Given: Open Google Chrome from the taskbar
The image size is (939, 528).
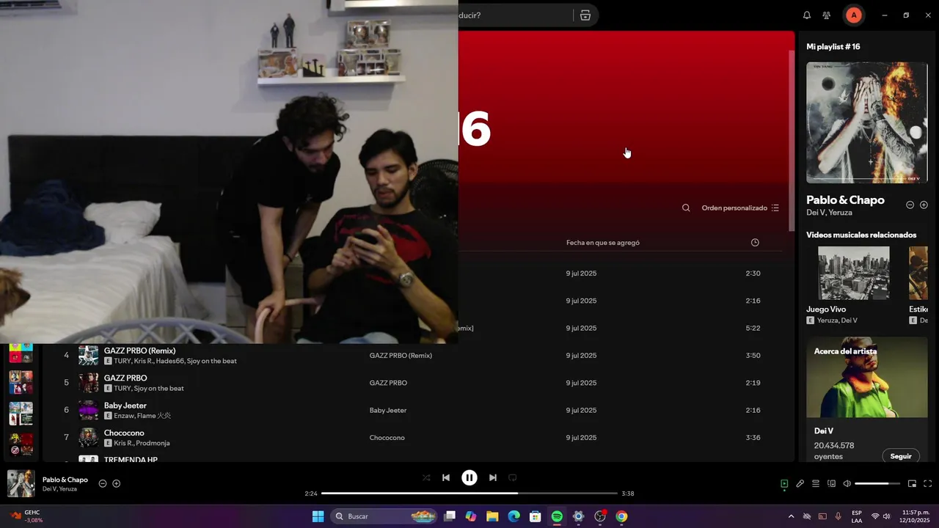Looking at the screenshot, I should (621, 516).
